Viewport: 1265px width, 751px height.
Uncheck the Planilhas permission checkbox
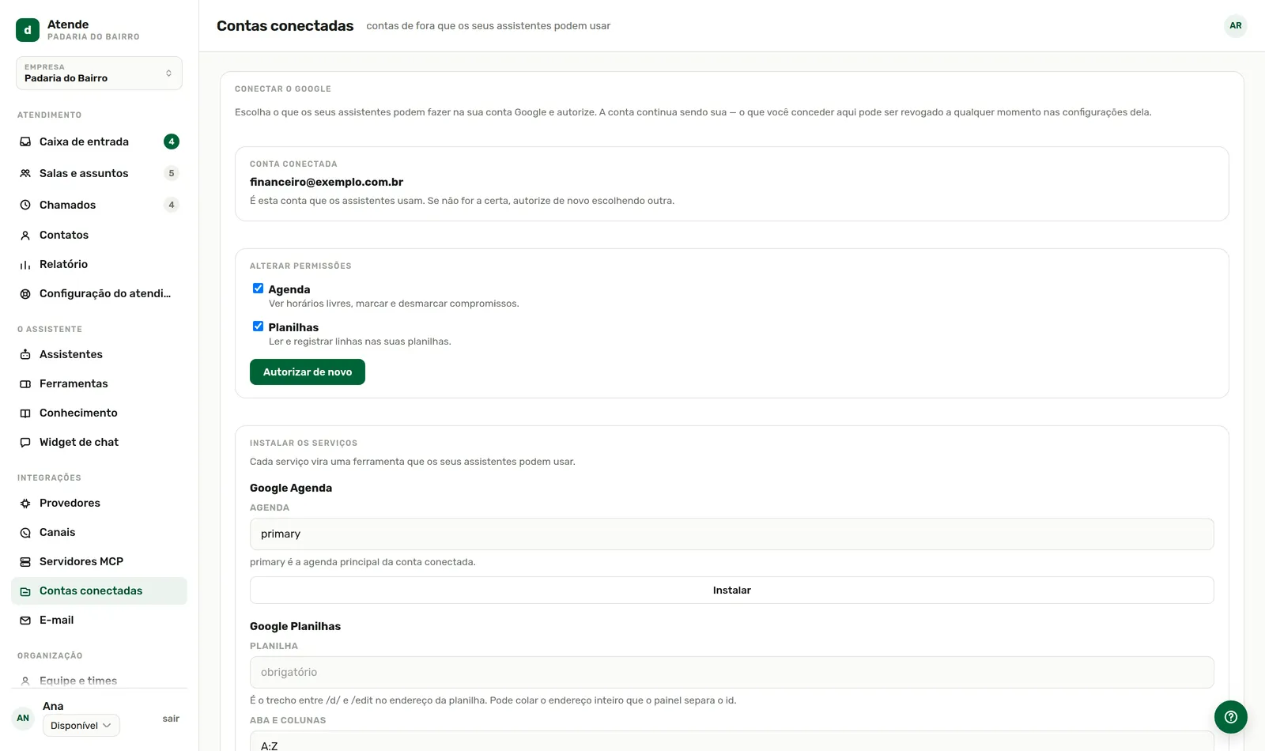click(x=258, y=326)
